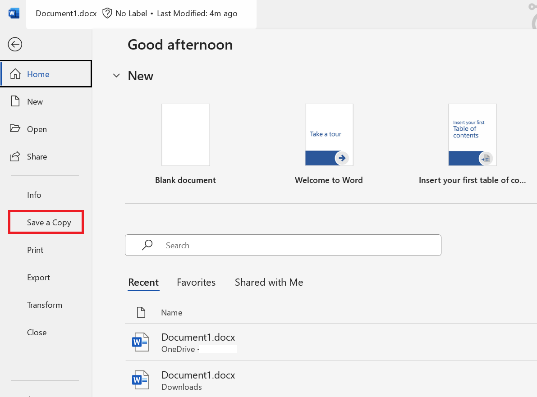Click in the Search documents field
Screen dimensions: 537x397
[283, 245]
